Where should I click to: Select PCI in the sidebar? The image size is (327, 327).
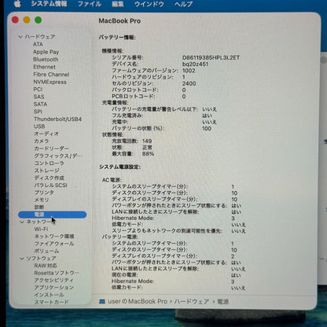[x=38, y=90]
